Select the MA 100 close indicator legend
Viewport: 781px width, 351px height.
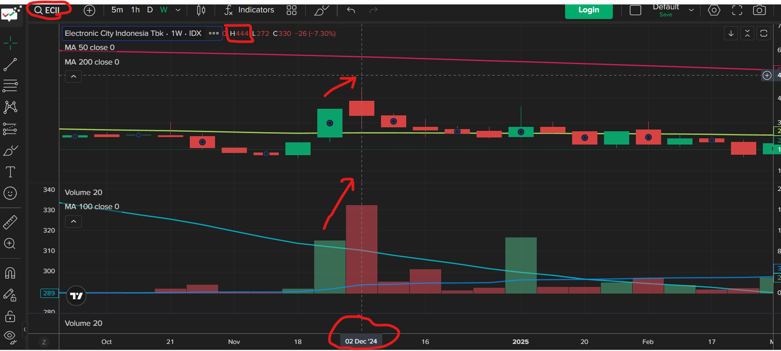92,206
